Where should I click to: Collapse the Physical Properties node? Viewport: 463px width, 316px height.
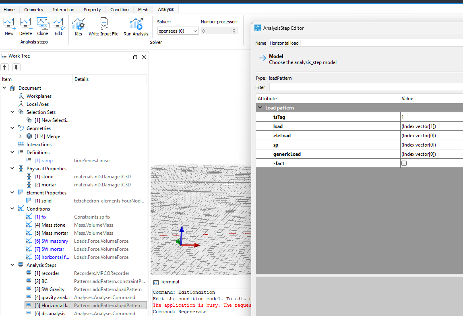coord(12,168)
